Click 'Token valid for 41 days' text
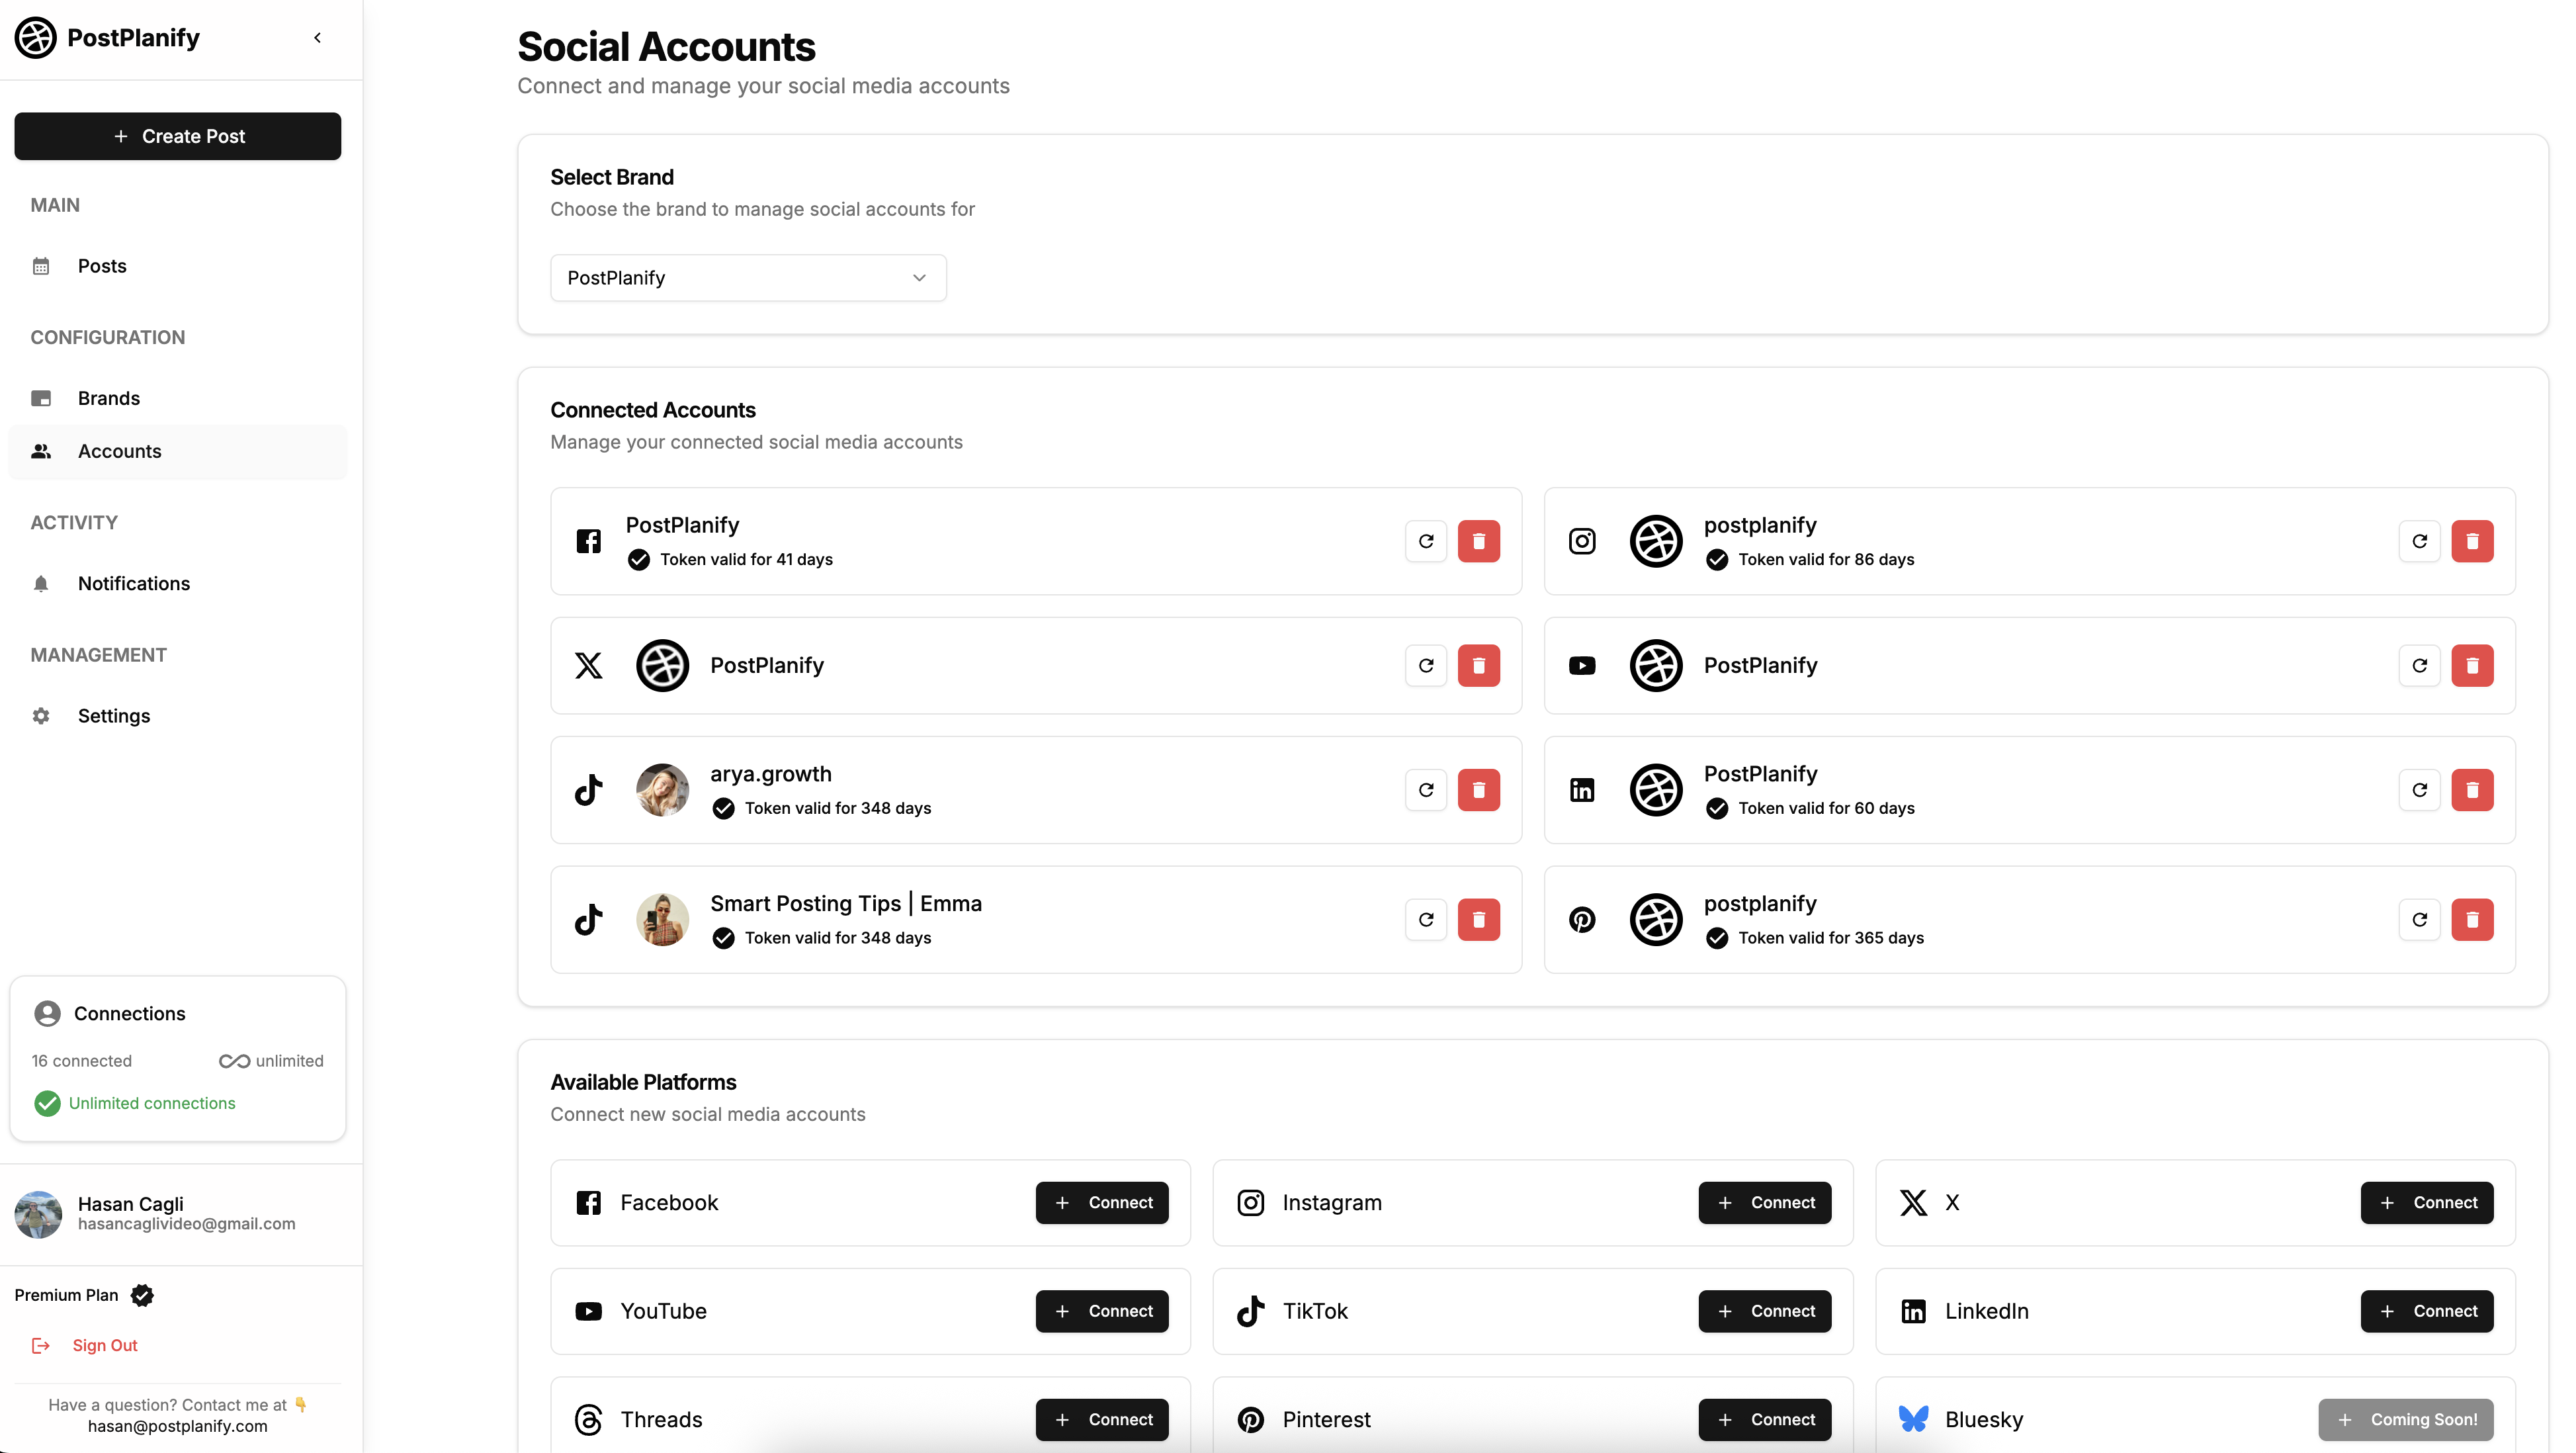2576x1453 pixels. click(746, 560)
